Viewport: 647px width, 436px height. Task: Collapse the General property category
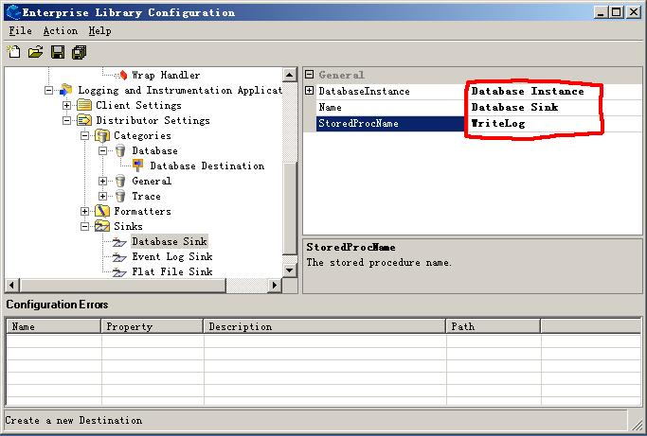(x=310, y=75)
